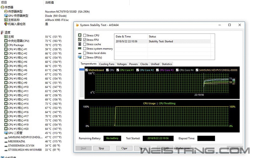Click the blue indicator left of temperature graph
Screen dimensions: 254x158
(x=83, y=70)
